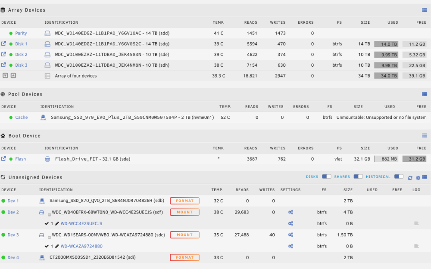Open Disk 1 browse icon
Image resolution: width=431 pixels, height=269 pixels.
[3, 43]
